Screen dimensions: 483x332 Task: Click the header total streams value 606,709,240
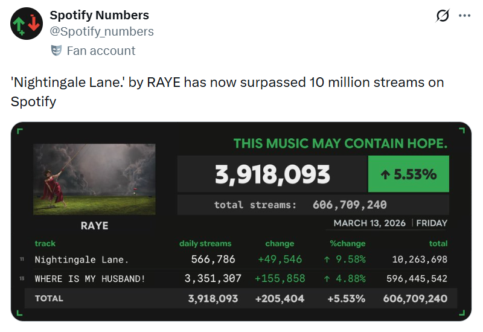[350, 205]
